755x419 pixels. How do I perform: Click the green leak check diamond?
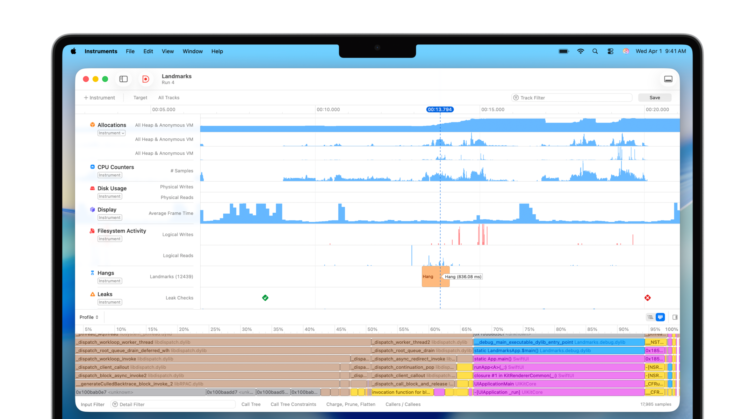(265, 298)
